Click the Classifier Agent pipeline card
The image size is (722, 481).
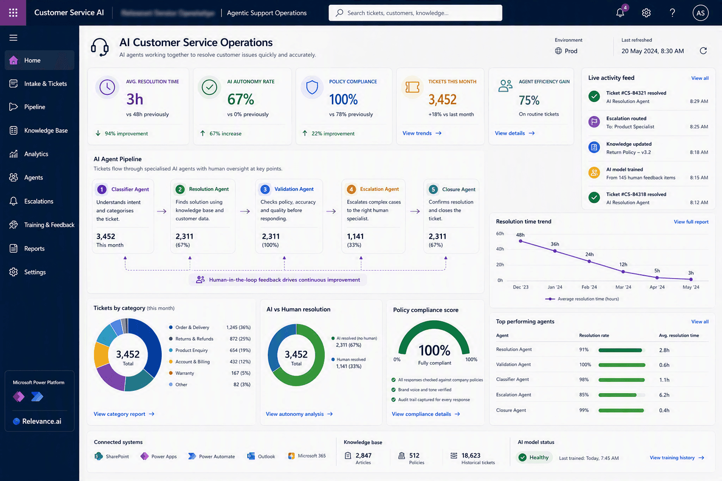tap(123, 217)
